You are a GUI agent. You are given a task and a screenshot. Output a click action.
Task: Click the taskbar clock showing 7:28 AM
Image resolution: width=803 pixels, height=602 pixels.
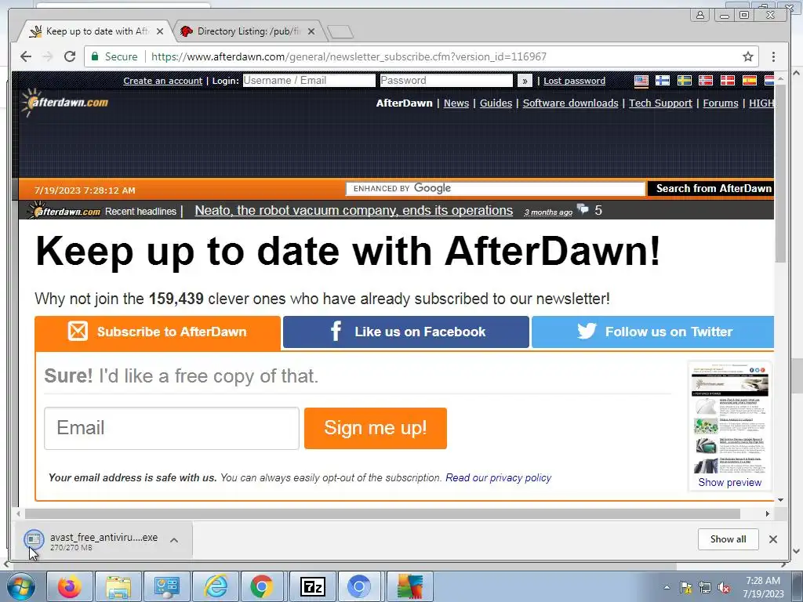(762, 586)
